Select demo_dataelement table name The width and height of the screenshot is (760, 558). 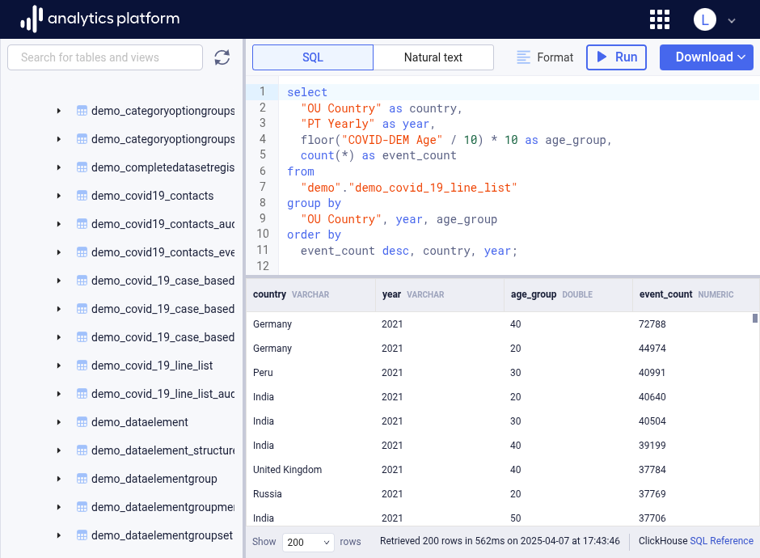tap(140, 422)
